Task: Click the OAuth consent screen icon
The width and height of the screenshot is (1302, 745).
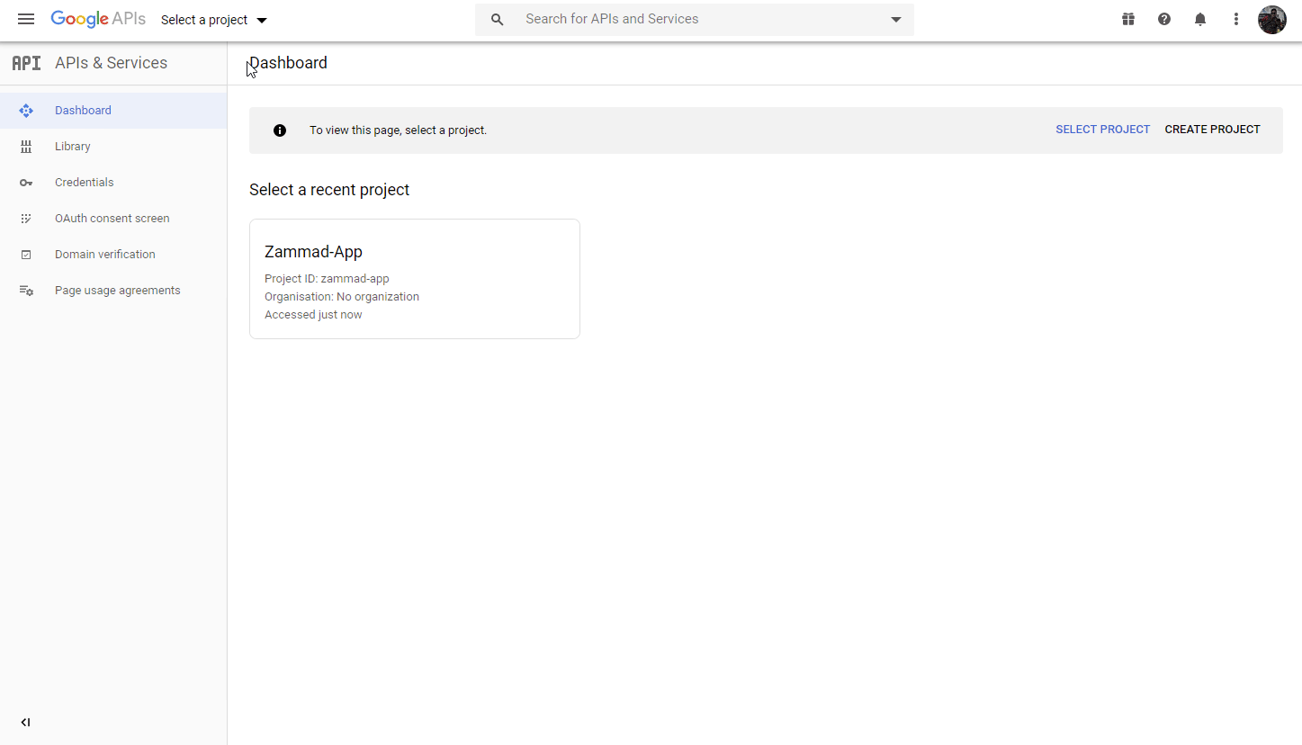Action: (26, 219)
